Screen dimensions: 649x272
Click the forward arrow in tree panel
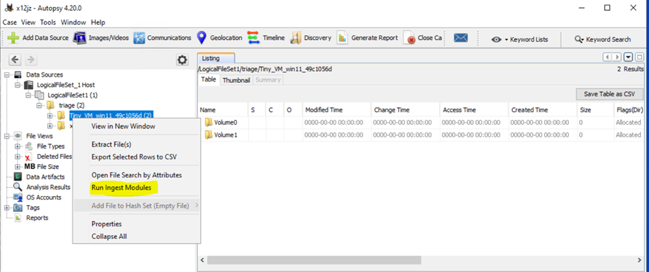30,59
